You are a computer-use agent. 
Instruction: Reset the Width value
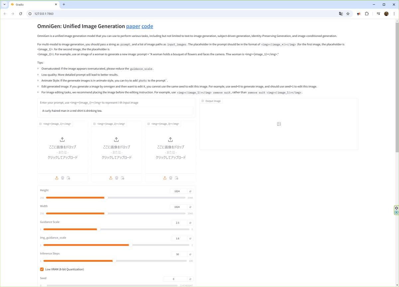pyautogui.click(x=190, y=207)
